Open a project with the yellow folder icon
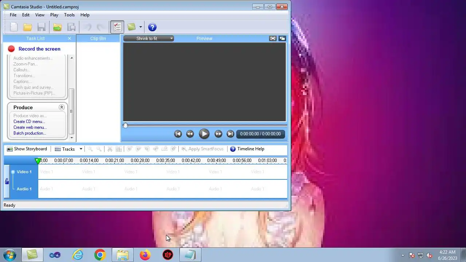This screenshot has height=262, width=466. pos(28,27)
